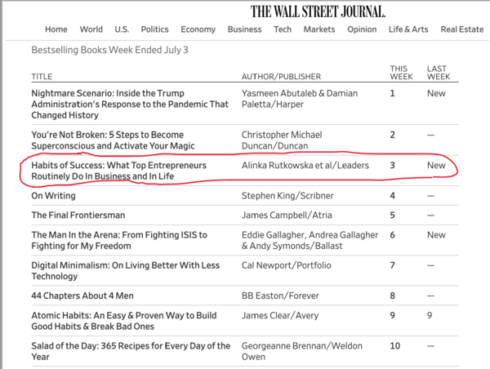Select the Habits of Success title
490x369 pixels.
tap(118, 171)
